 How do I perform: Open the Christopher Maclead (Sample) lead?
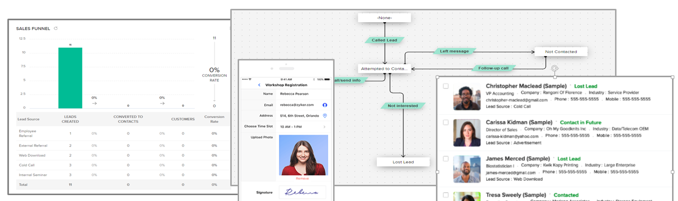coord(526,86)
